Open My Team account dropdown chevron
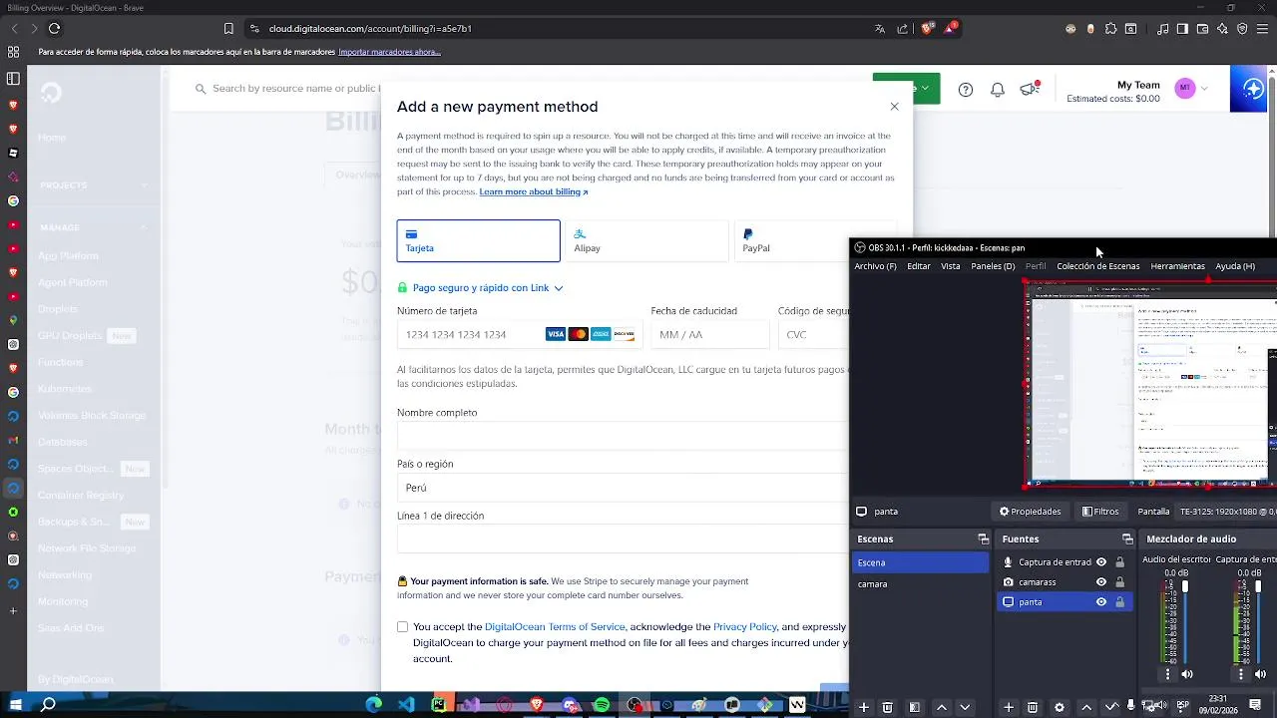Screen dimensions: 1277x718 1204,89
